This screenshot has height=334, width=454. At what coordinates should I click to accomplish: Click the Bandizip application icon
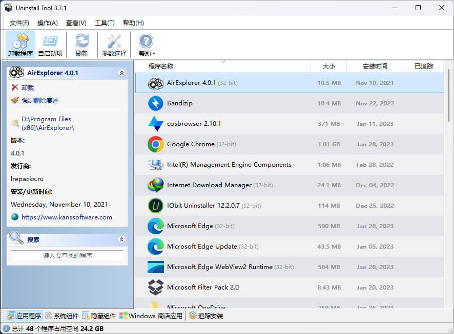[155, 103]
